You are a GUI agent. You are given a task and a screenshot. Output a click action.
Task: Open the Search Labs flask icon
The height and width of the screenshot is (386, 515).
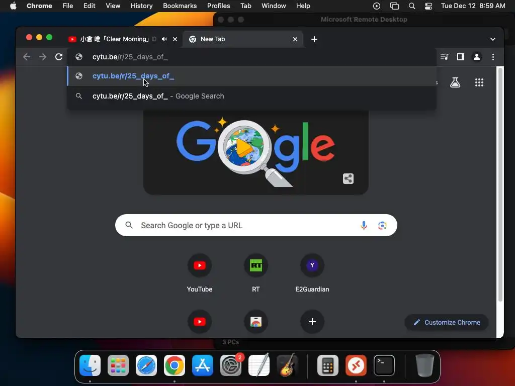coord(455,82)
